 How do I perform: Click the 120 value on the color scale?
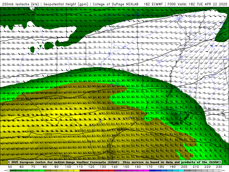[91, 167]
